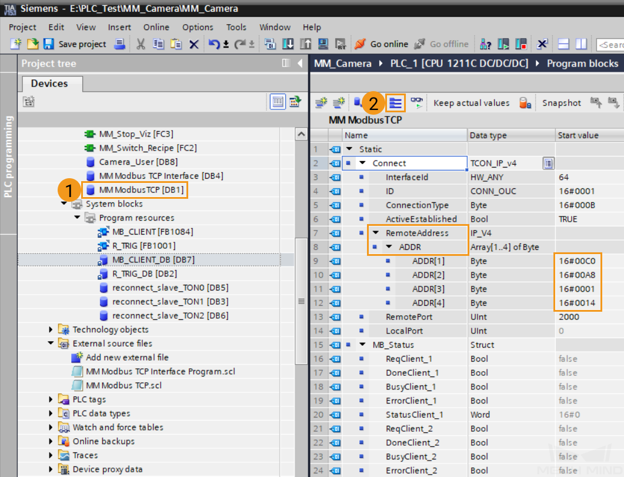
Task: Click the Cut scissors icon
Action: [141, 44]
